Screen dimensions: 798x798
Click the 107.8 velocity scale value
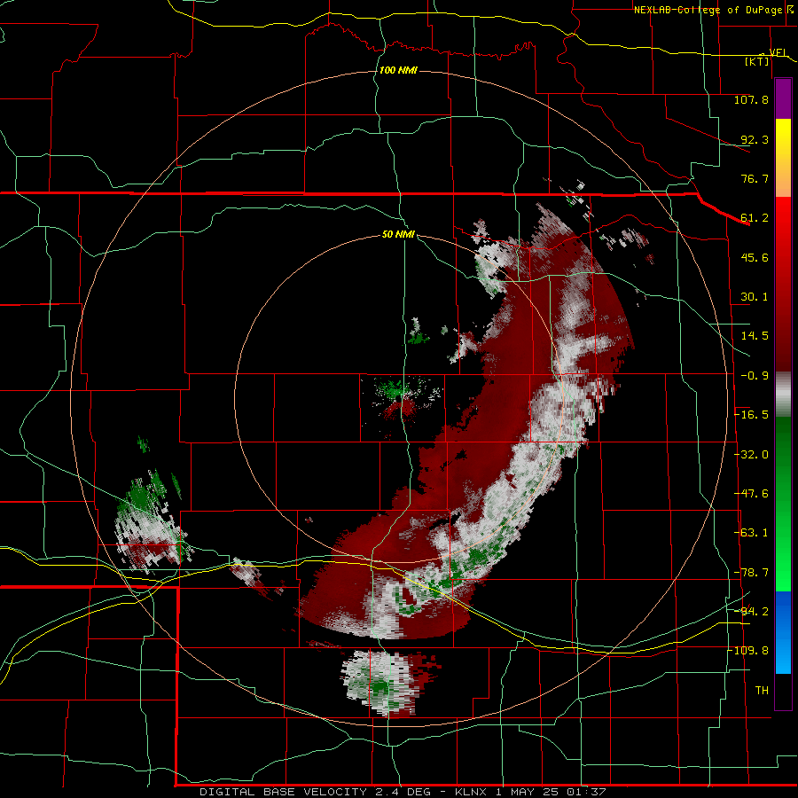751,99
